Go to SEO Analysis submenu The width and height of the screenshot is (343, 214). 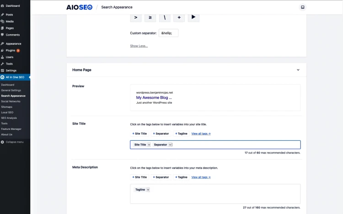coord(9,118)
